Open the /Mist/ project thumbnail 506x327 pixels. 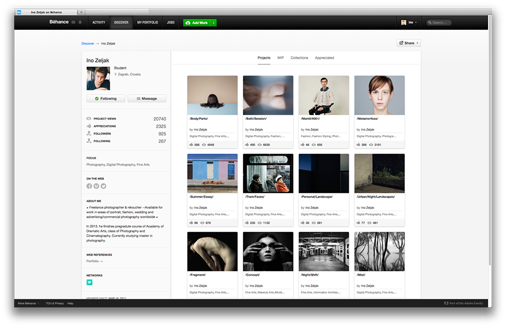[379, 252]
